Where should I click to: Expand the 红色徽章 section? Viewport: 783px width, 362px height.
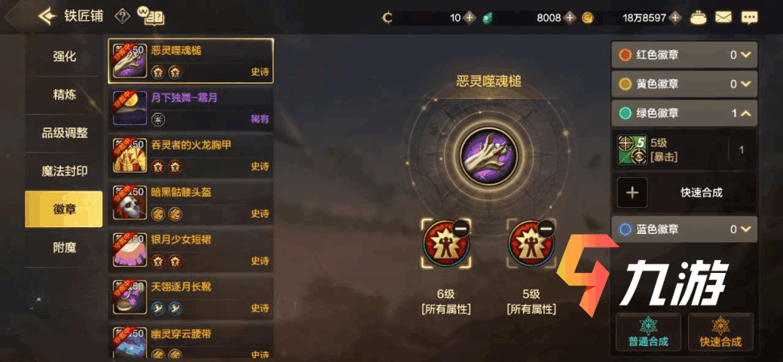[x=684, y=55]
